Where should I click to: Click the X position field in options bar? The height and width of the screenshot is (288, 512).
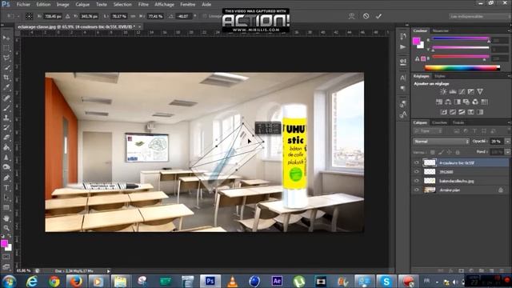(53, 16)
